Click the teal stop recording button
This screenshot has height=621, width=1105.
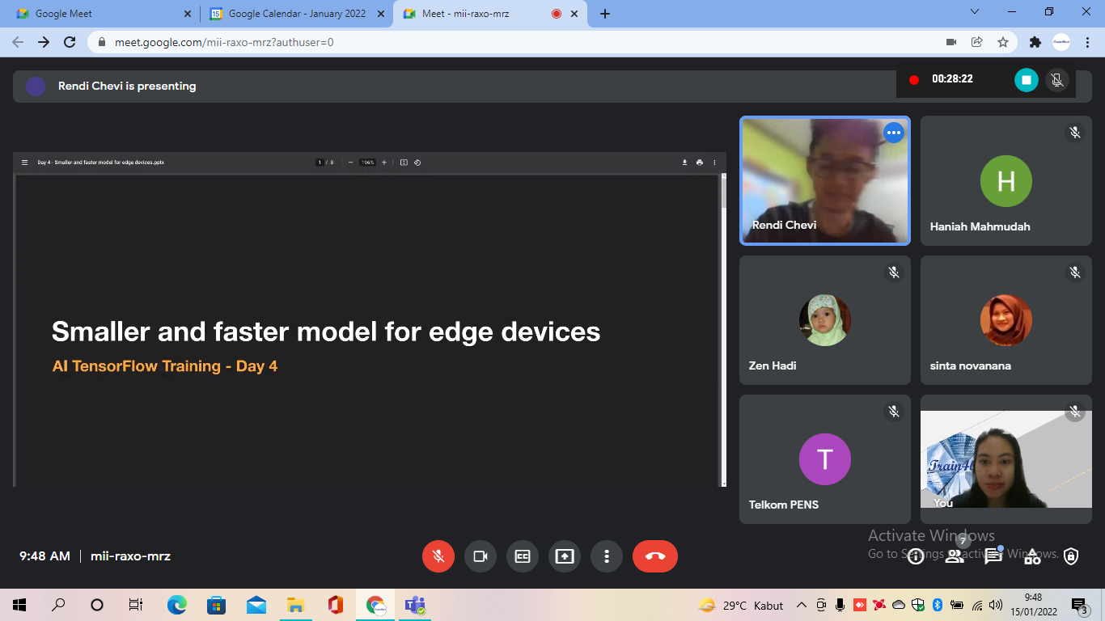(x=1027, y=79)
